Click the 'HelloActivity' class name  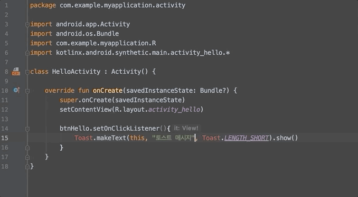pyautogui.click(x=76, y=72)
